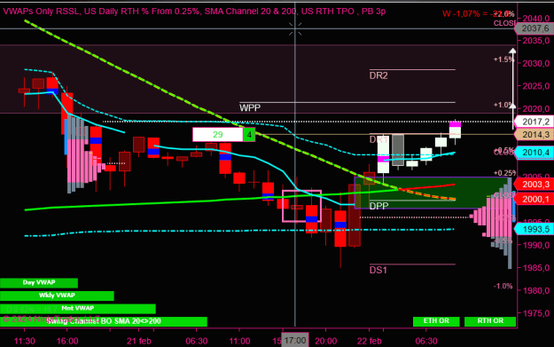Toggle the Wkly VWAP button
Viewport: 554px width, 347px height.
[x=57, y=296]
